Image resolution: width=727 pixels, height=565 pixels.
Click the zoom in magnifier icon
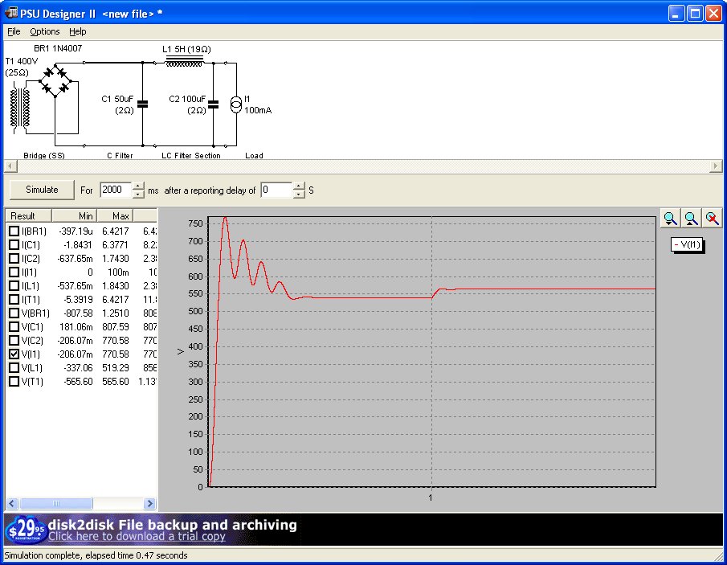[670, 218]
